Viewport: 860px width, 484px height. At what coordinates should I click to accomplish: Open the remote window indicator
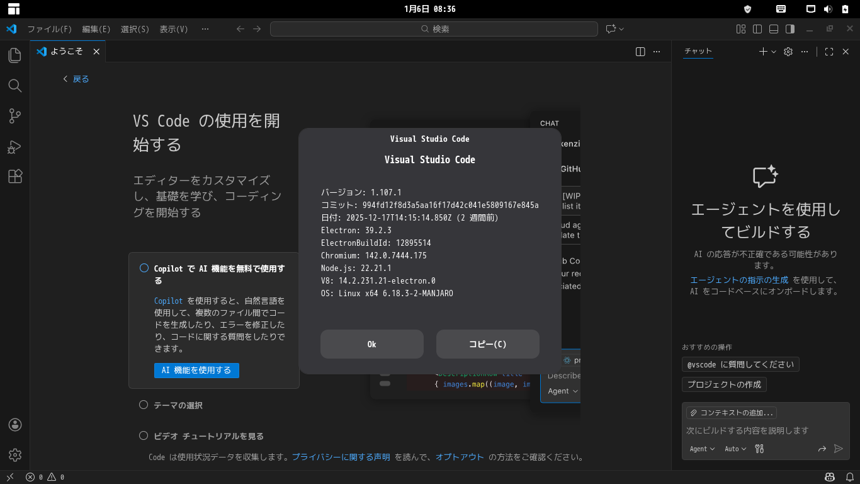[x=10, y=477]
